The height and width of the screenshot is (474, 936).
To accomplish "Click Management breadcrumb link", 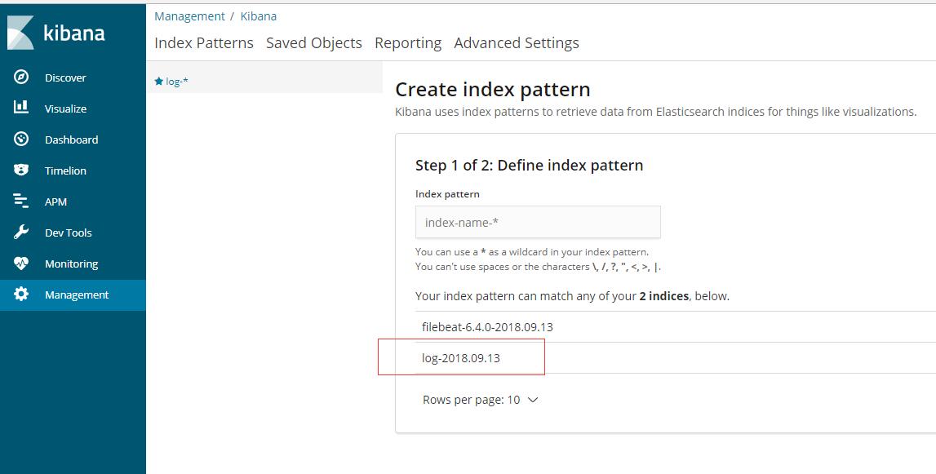I will coord(190,16).
